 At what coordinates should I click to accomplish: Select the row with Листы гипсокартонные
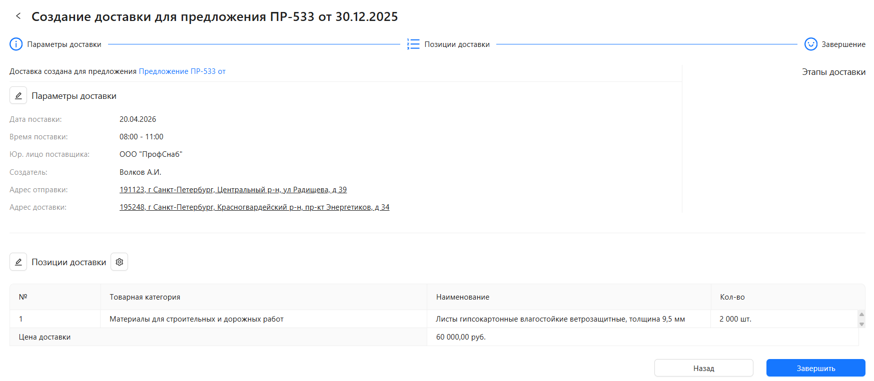434,319
